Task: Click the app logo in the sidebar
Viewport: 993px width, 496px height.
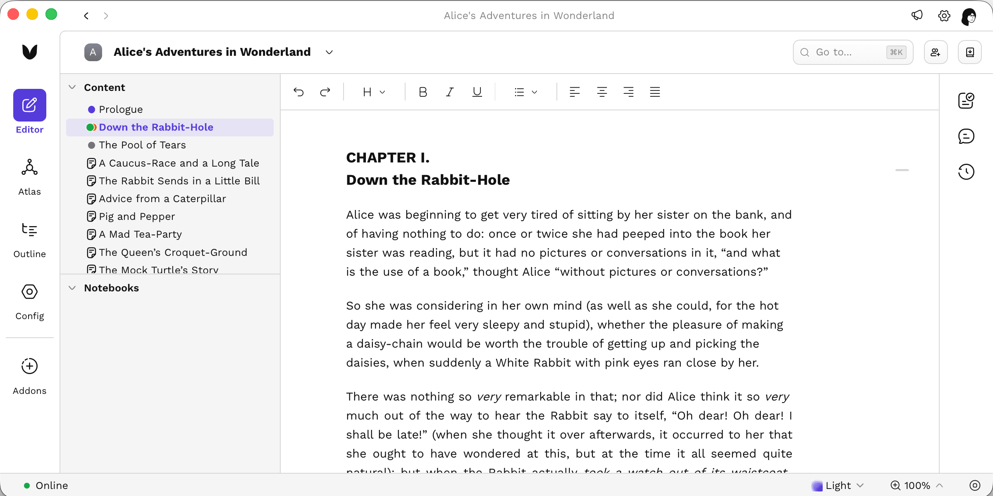Action: point(30,52)
